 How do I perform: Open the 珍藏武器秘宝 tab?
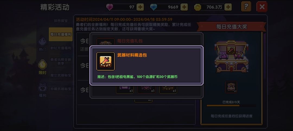click(61, 89)
